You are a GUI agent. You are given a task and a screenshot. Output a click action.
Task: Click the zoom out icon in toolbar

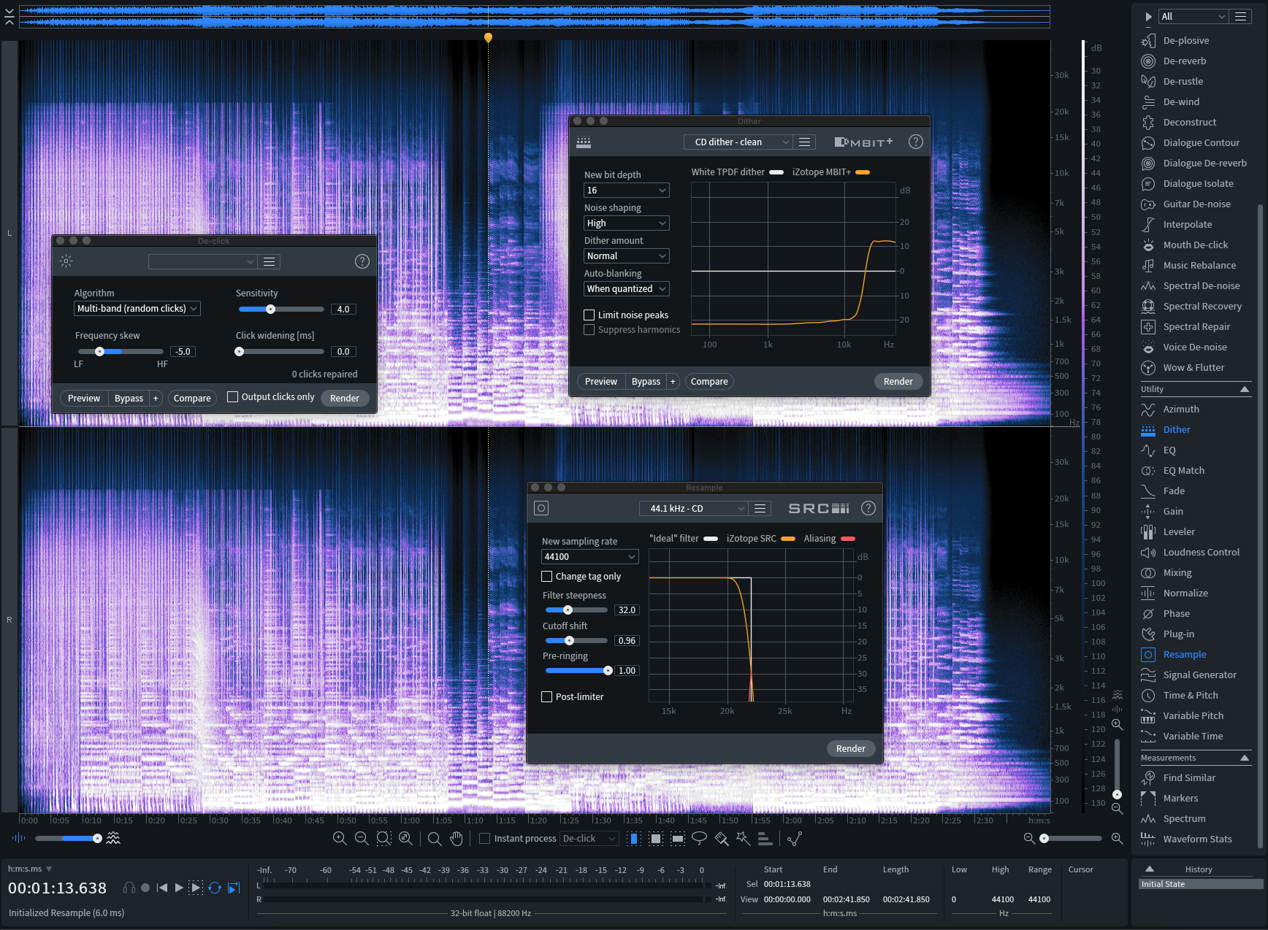click(x=362, y=839)
